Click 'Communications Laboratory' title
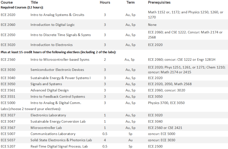228x149 pixels. [x=53, y=134]
